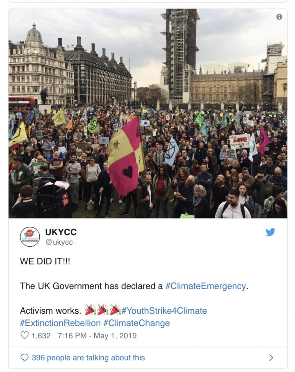Click the WE DID IT!!! tweet text
The height and width of the screenshot is (372, 295).
pos(45,261)
